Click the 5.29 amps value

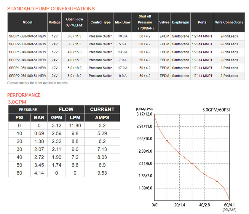102,133
